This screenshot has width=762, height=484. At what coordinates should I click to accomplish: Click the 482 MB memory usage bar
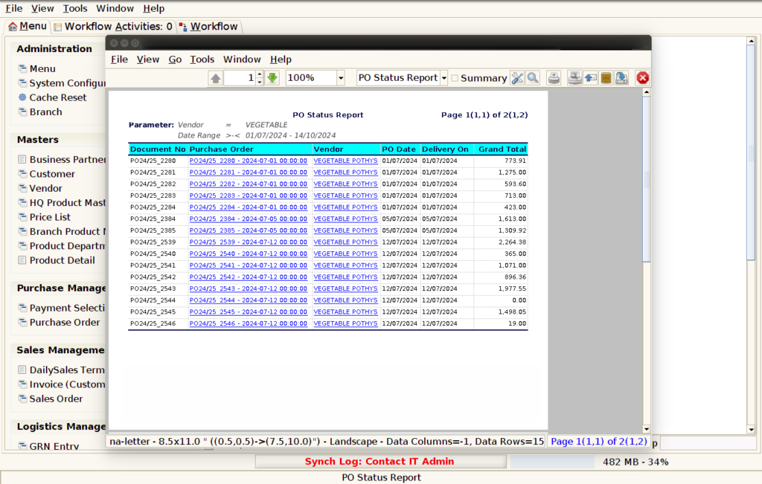pos(635,462)
